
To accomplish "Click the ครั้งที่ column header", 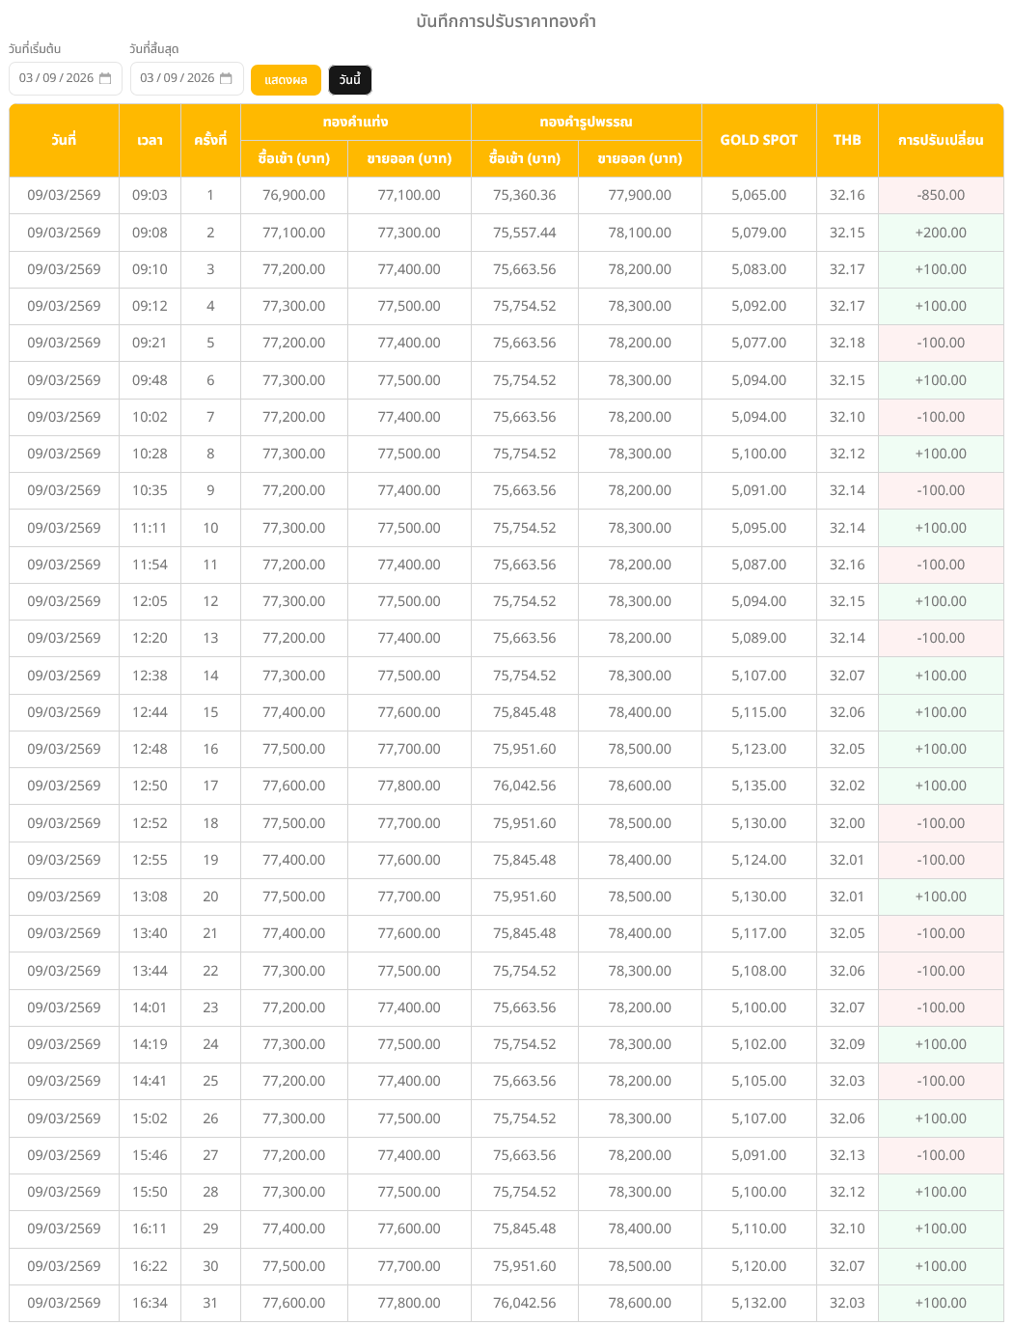I will click(x=210, y=140).
